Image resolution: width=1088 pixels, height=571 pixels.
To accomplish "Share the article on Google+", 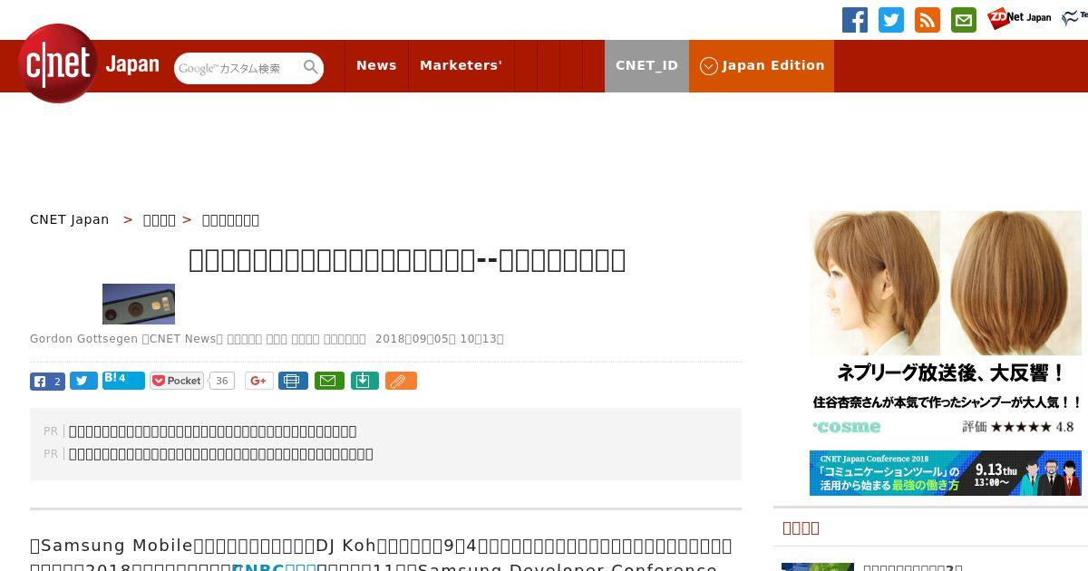I will tap(259, 381).
